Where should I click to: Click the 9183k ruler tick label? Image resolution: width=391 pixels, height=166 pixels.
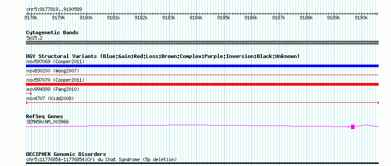click(169, 18)
